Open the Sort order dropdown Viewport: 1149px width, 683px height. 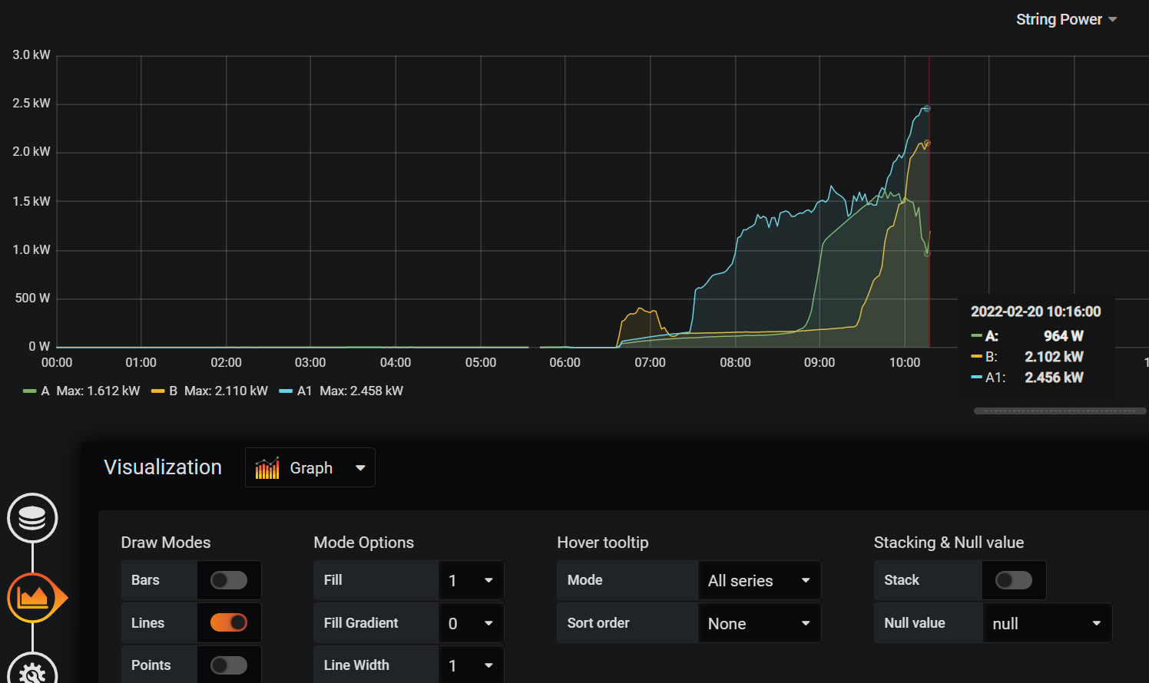point(759,623)
